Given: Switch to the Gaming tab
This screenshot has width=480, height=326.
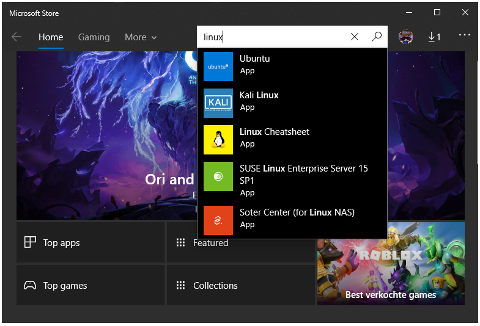Looking at the screenshot, I should [94, 37].
